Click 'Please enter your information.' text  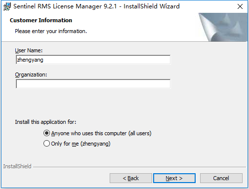(x=51, y=31)
